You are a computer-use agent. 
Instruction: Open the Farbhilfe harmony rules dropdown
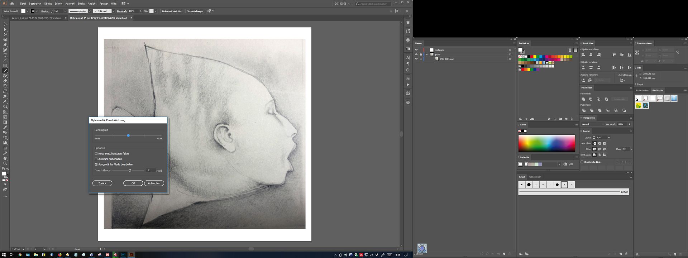559,164
